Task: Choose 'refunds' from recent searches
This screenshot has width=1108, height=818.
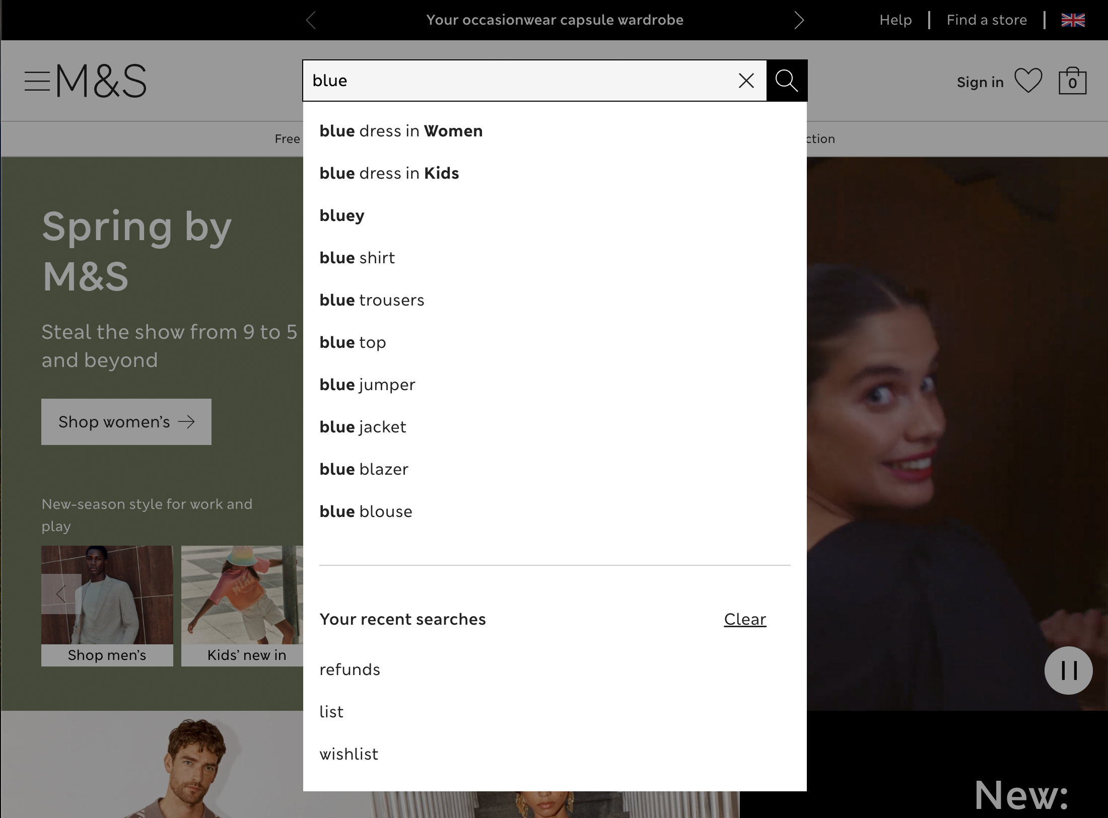Action: (x=350, y=670)
